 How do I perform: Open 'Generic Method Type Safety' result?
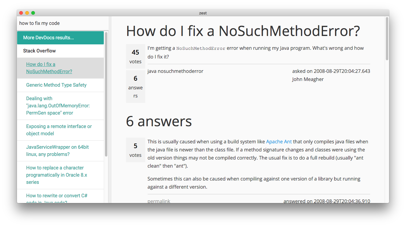coord(60,85)
